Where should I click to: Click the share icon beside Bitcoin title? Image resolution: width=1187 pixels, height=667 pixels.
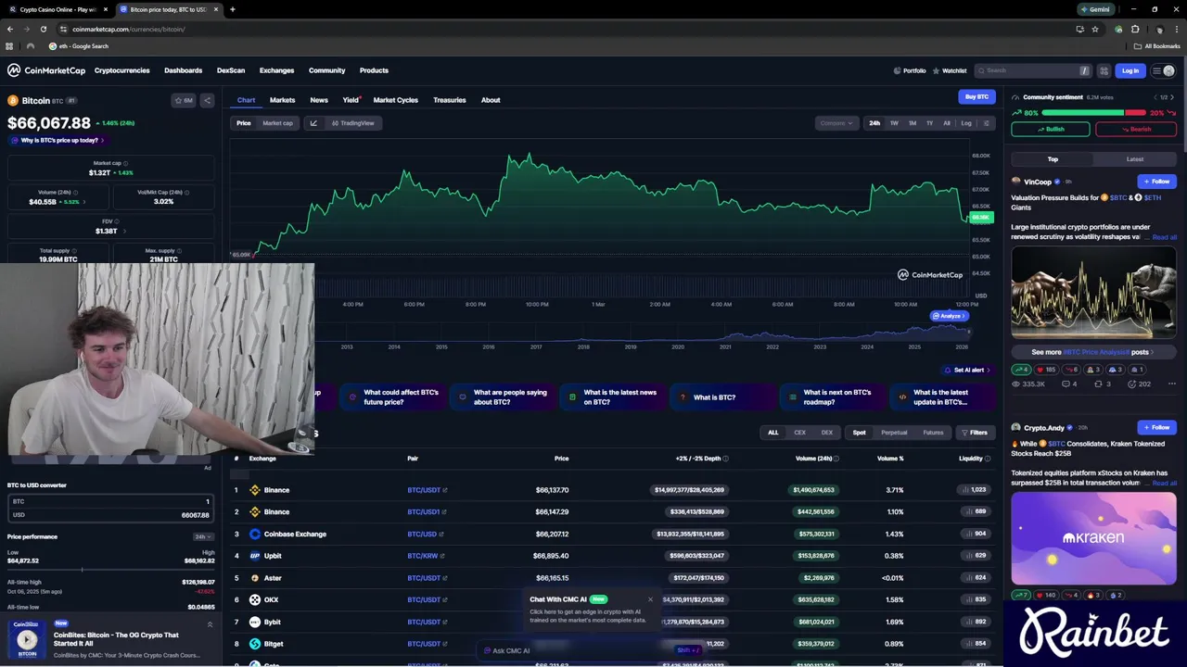[207, 100]
